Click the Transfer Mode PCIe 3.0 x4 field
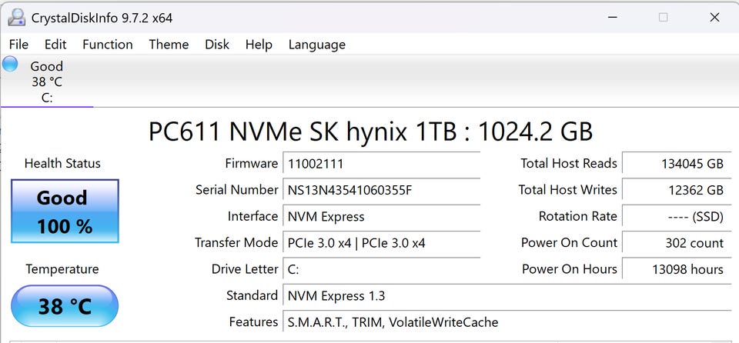 point(381,243)
